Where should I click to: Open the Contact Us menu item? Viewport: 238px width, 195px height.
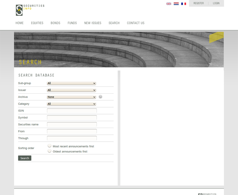[136, 23]
